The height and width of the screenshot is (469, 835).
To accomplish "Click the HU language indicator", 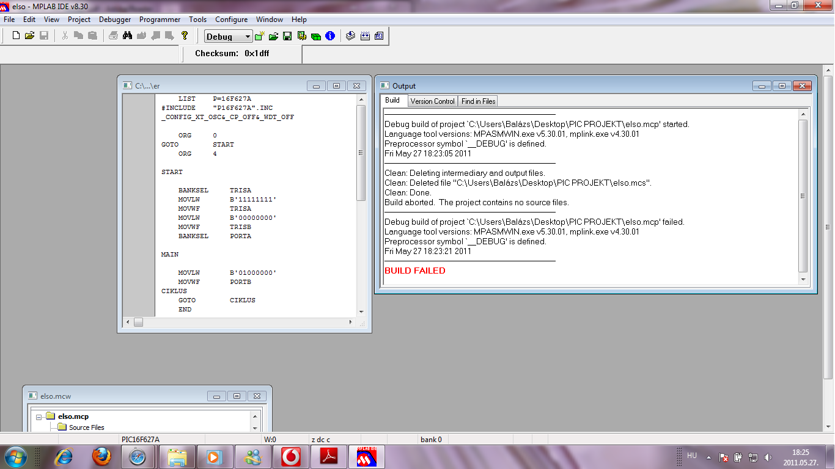I will (692, 456).
